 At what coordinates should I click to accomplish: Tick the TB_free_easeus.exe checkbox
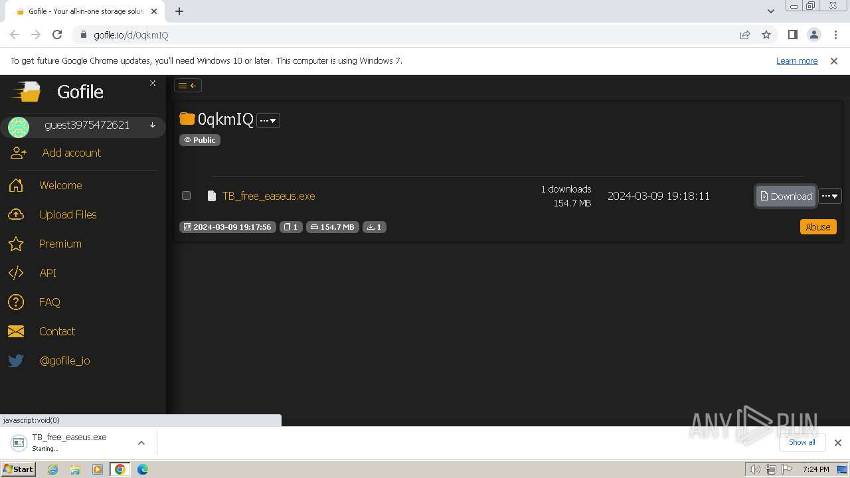pos(187,196)
